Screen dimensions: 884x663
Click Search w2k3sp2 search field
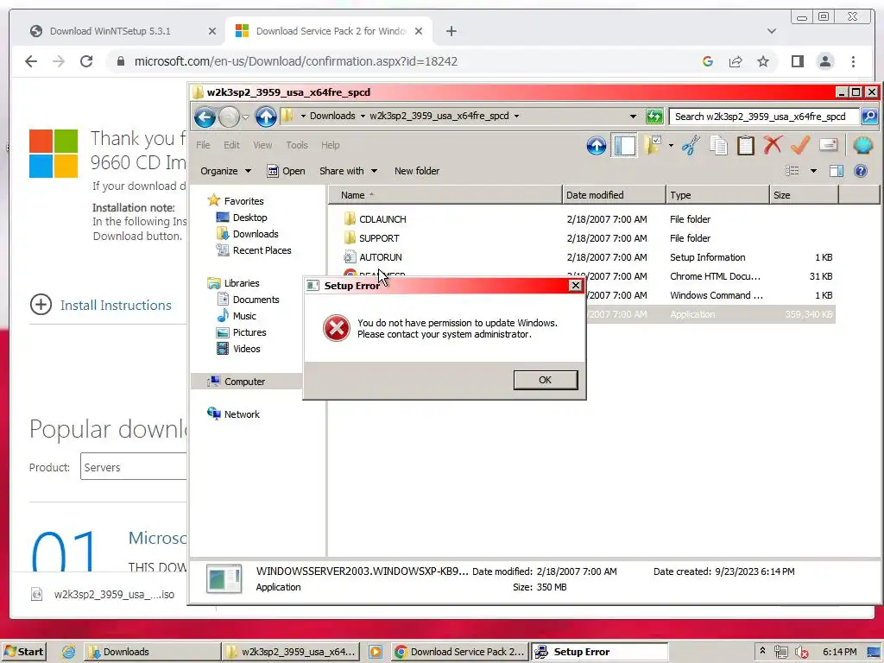pyautogui.click(x=764, y=117)
